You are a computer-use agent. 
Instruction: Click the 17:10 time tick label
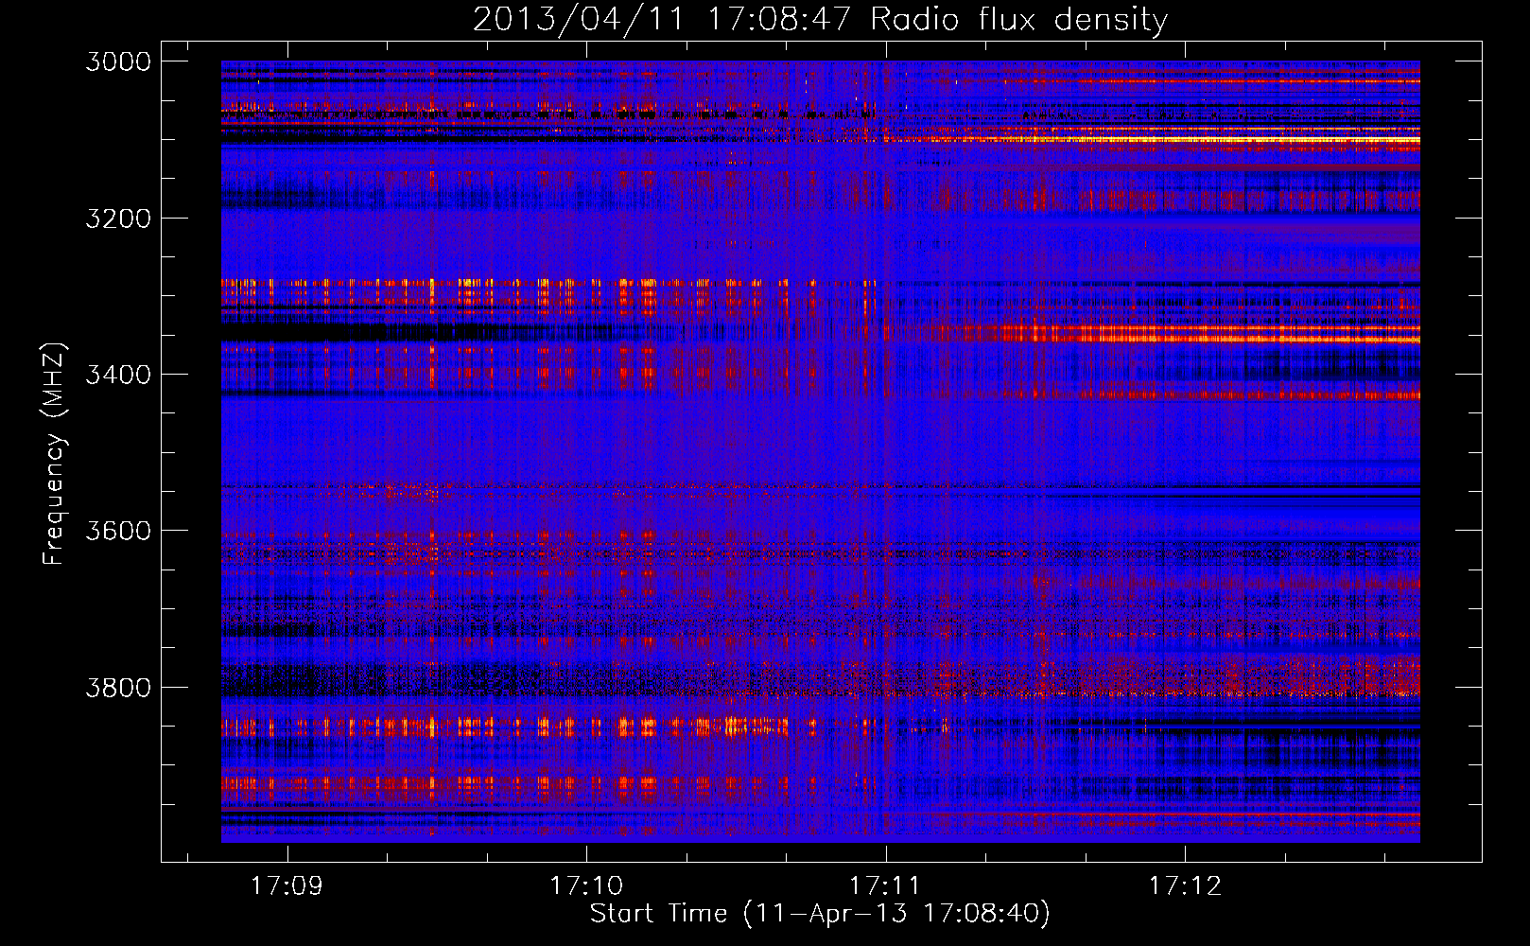pyautogui.click(x=586, y=885)
